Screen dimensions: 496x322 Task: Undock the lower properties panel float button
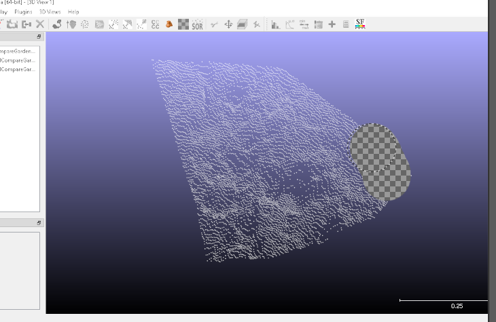39,222
